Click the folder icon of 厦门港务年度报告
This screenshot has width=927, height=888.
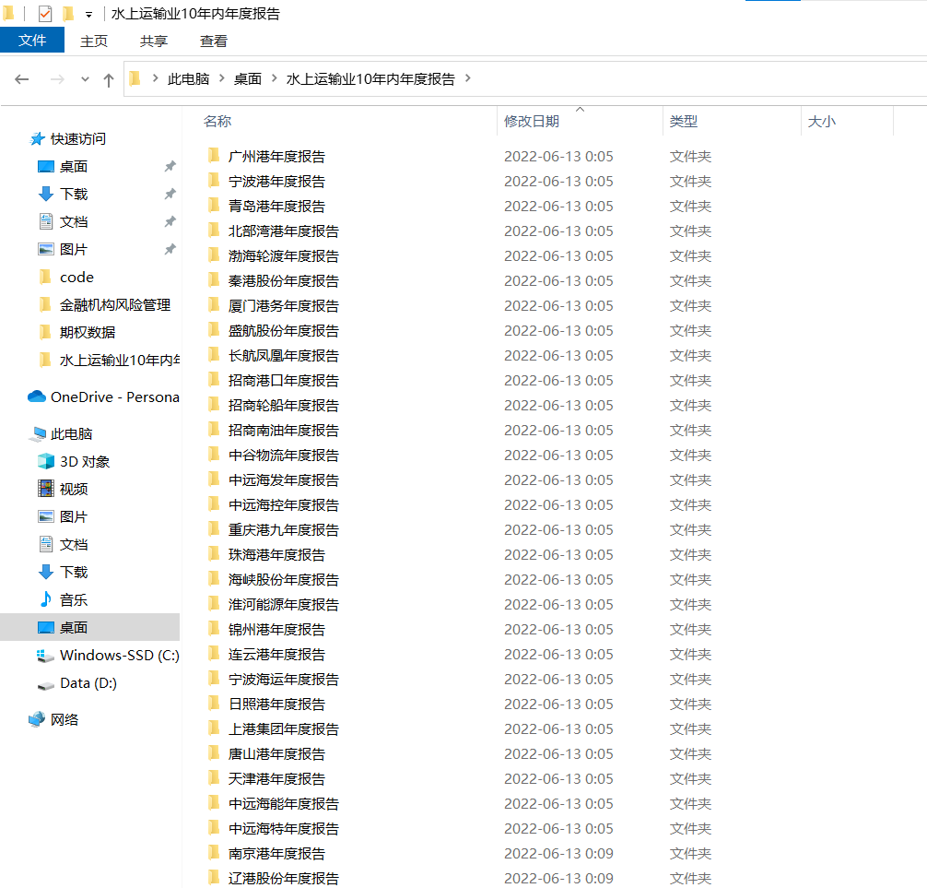pyautogui.click(x=214, y=305)
